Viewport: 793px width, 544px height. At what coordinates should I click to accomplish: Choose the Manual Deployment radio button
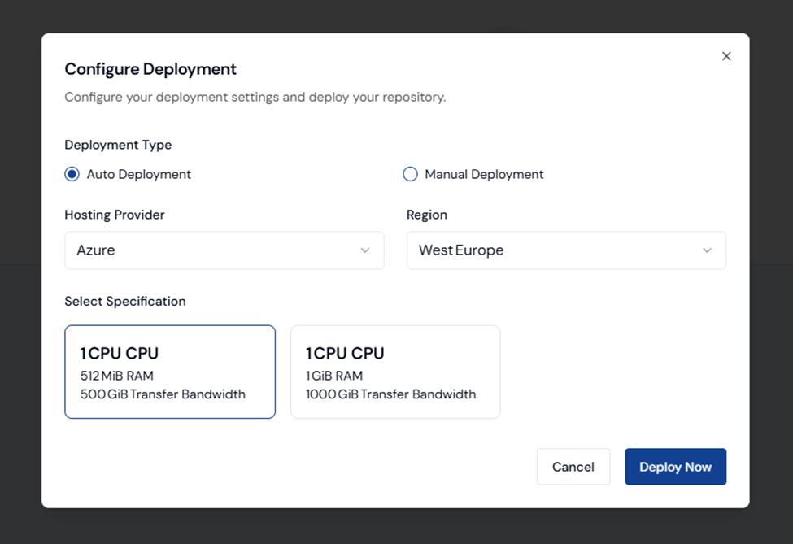pos(411,174)
